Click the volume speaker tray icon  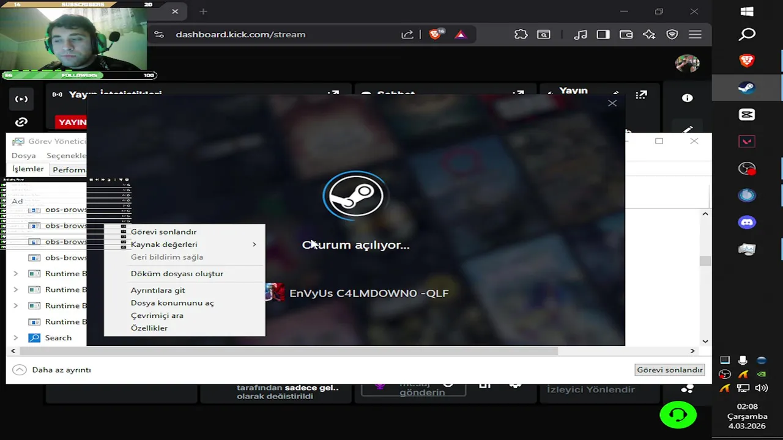[x=762, y=388]
